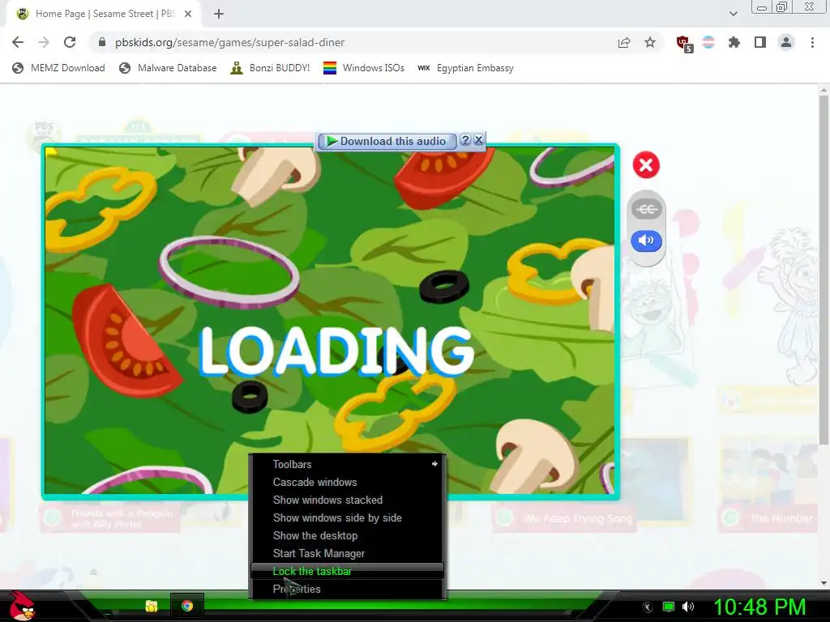
Task: Click the scrollbar up arrow
Action: tap(824, 91)
